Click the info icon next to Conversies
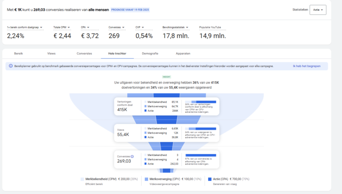Screen dimensions: 342x194 click(x=132, y=157)
